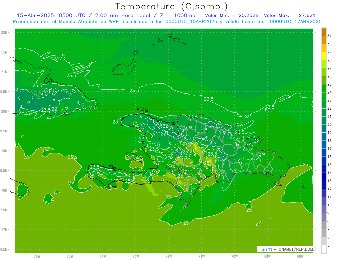Click the 75W longitude axis label
This screenshot has width=337, height=260.
coord(70,256)
